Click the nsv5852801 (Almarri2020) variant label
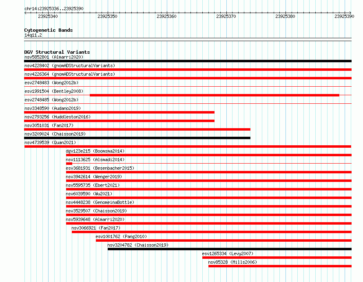The image size is (363, 282). [x=54, y=57]
